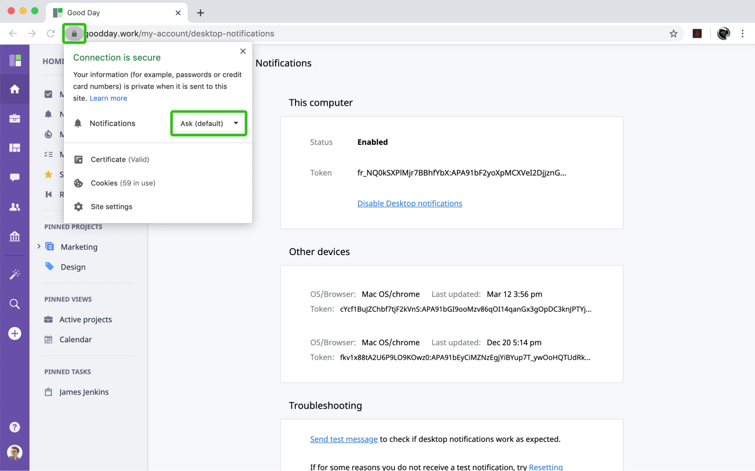Close the connection info popup
The width and height of the screenshot is (755, 471).
click(x=243, y=51)
